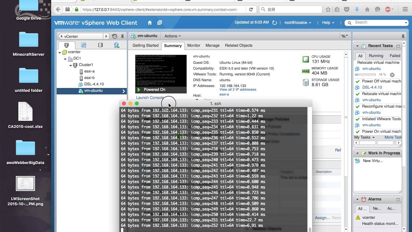Viewport: 412px width, 232px height.
Task: Collapse the Cluster1 tree node
Action: coord(71,65)
